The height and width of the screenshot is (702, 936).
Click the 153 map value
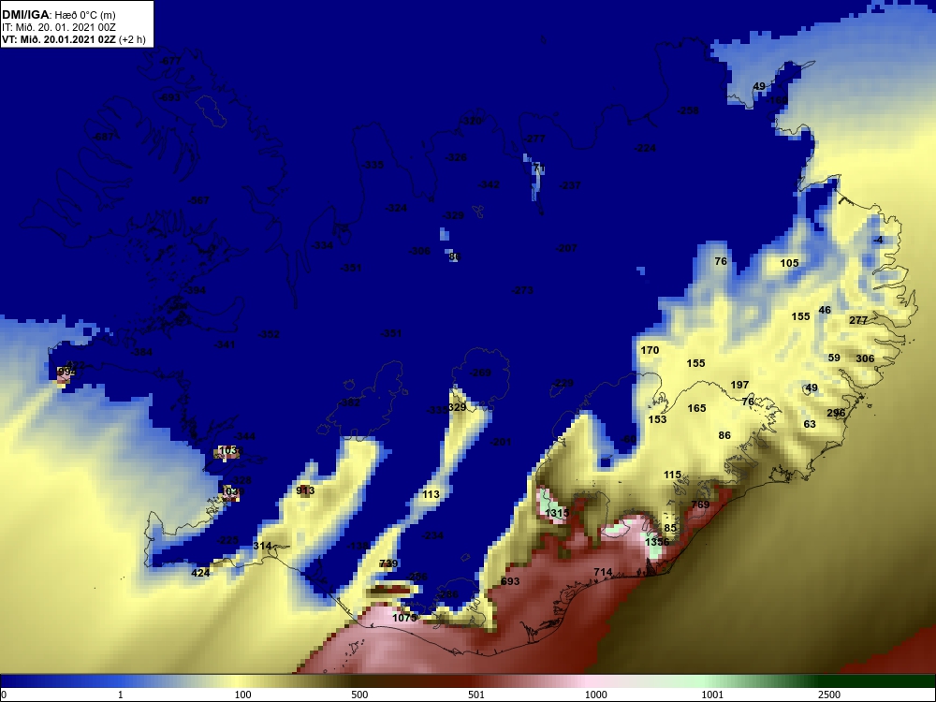[657, 419]
